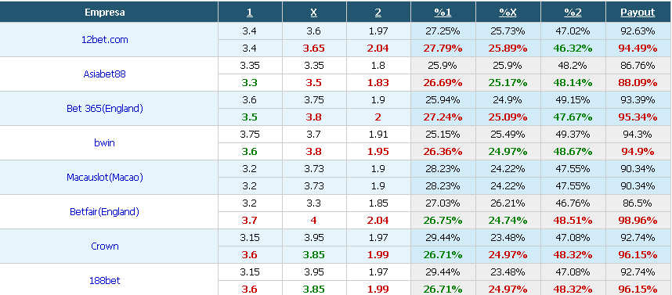Open the Asiabet88 bookmaker link
672x295 pixels.
pos(105,74)
